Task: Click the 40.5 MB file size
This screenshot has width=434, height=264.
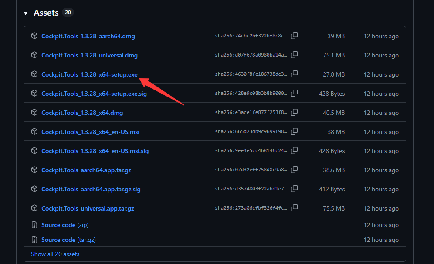Action: pyautogui.click(x=334, y=113)
